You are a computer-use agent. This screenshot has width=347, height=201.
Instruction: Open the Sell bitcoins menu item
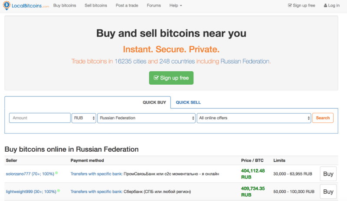96,6
